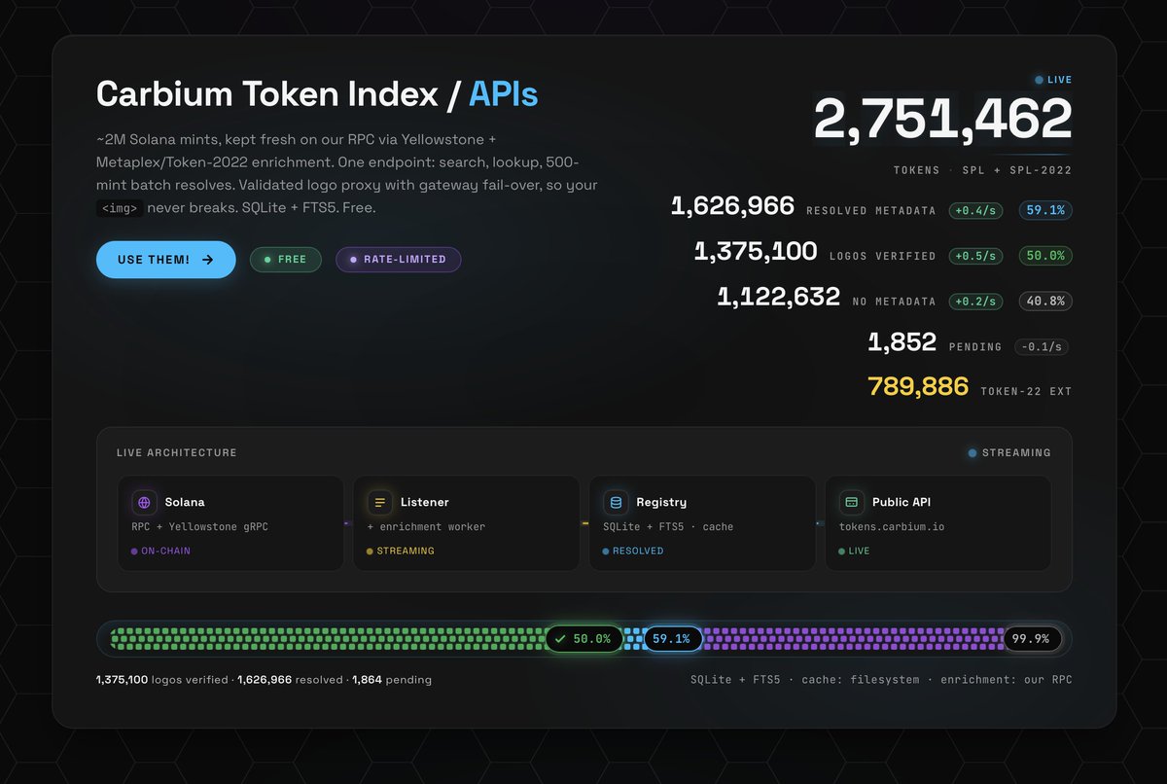
Task: Select the Registry card title
Action: pyautogui.click(x=661, y=503)
